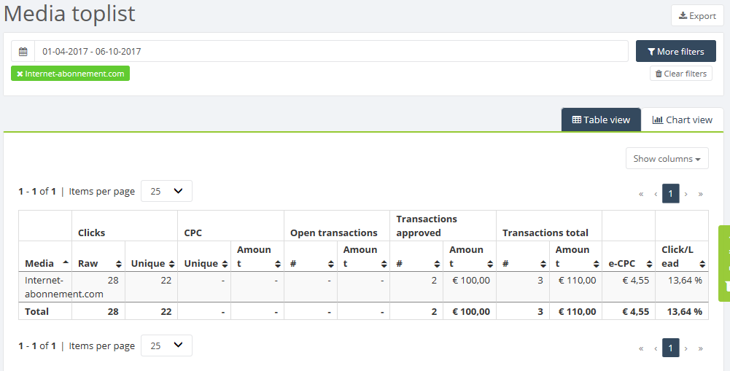Sort by Click/Lead column
Viewport: 730px width, 371px height.
[x=702, y=264]
